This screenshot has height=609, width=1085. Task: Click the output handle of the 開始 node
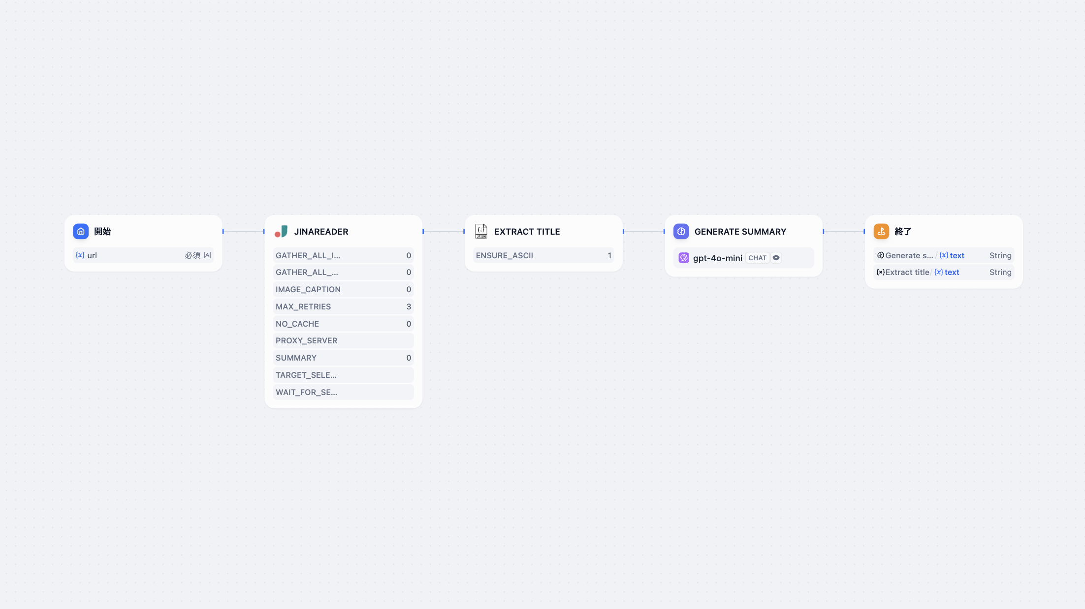pyautogui.click(x=223, y=231)
